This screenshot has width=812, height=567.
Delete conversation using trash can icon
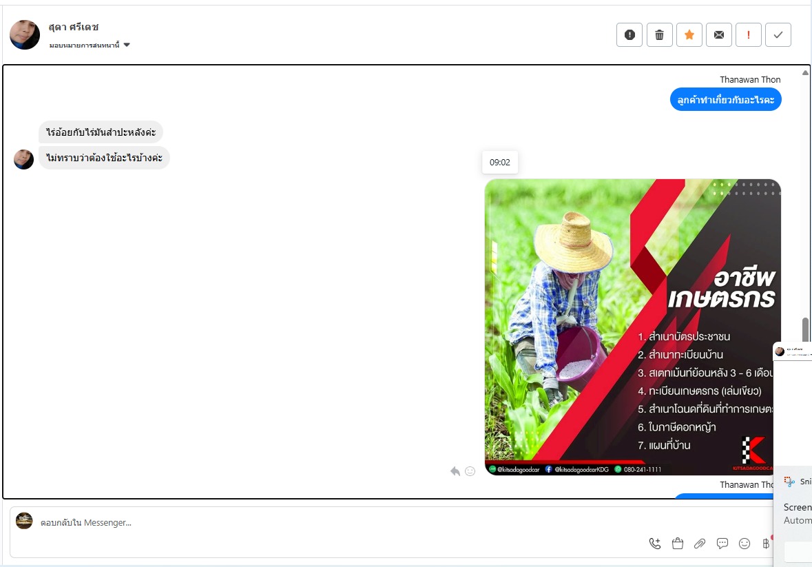point(659,35)
